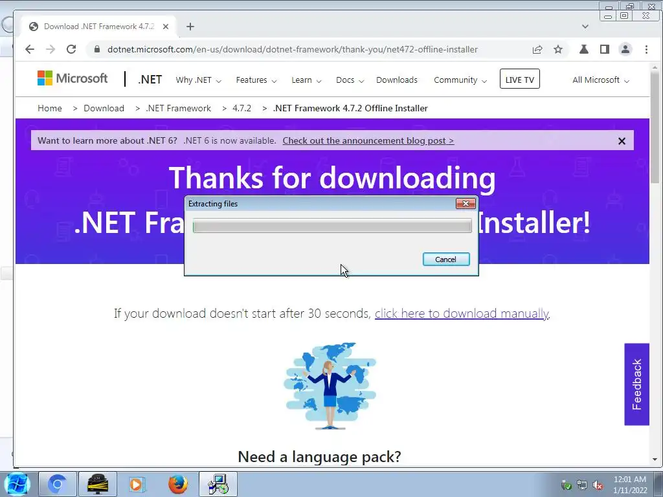The image size is (663, 497).
Task: Click the address bar URL
Action: [x=293, y=49]
